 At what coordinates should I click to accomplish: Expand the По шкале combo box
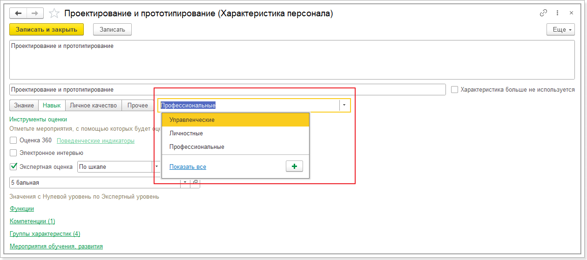click(157, 167)
